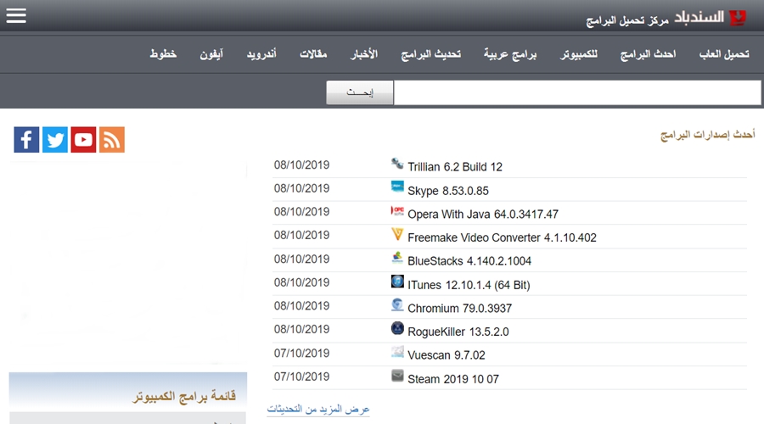
Task: Click the 08/10/2019 date beside BlueStacks
Action: (301, 259)
